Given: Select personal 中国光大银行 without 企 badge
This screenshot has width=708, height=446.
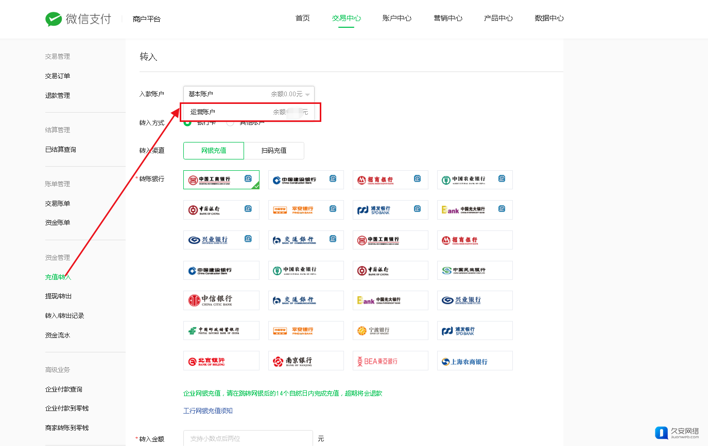Looking at the screenshot, I should [x=390, y=300].
